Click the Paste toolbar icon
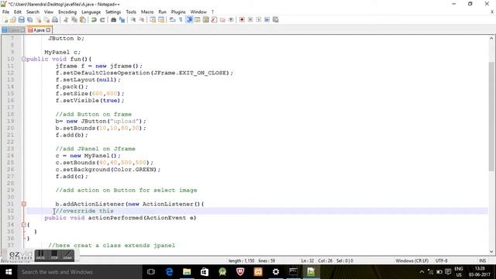 pyautogui.click(x=83, y=19)
